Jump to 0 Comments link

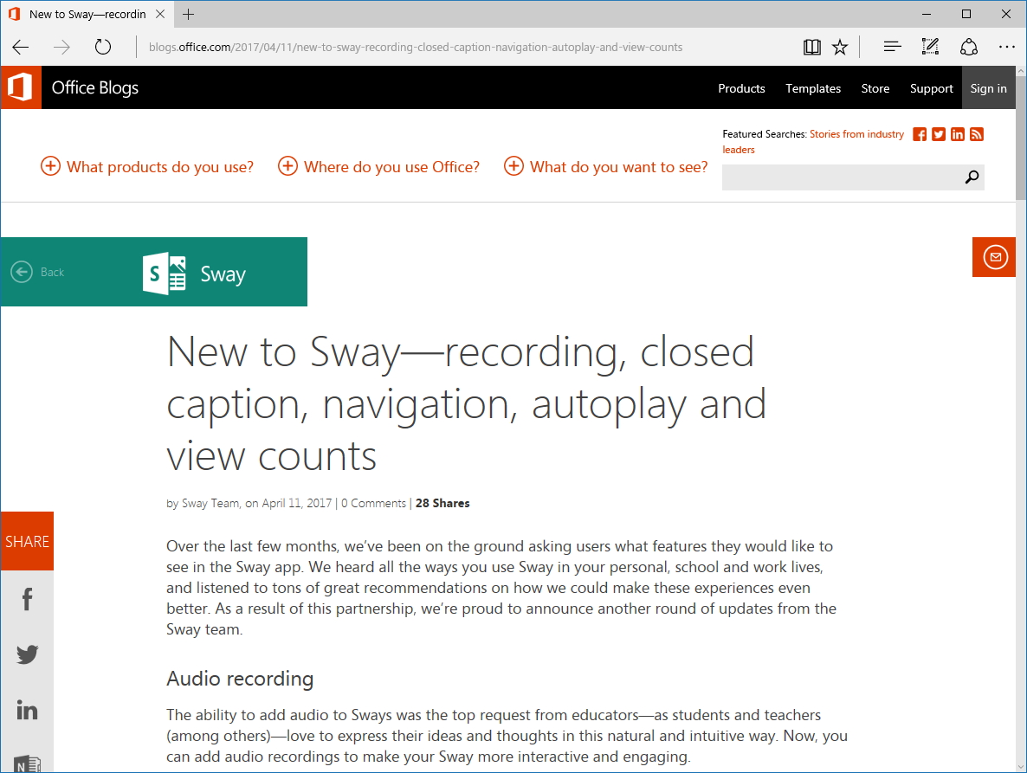pyautogui.click(x=373, y=503)
